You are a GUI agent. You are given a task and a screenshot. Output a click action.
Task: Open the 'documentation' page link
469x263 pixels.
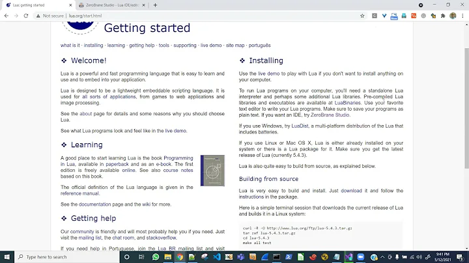(95, 204)
